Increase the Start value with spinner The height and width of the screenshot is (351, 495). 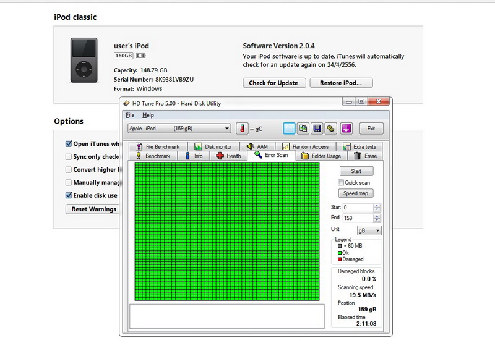[x=377, y=206]
